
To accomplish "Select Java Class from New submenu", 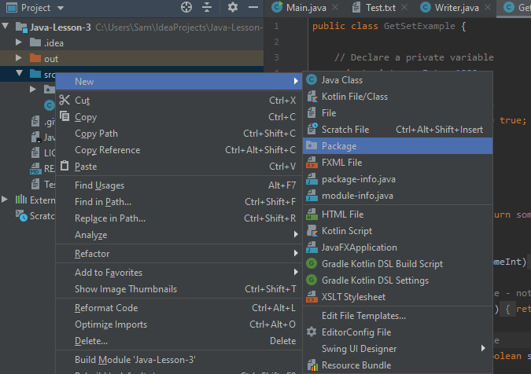I will pyautogui.click(x=341, y=80).
